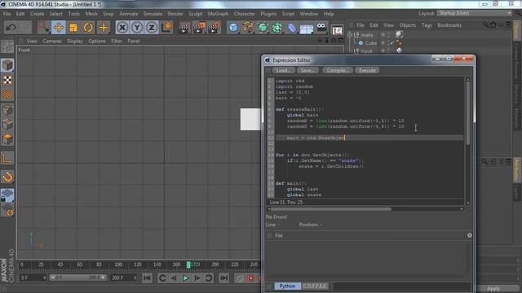Viewport: 522px width, 293px height.
Task: Select the Polygons mode icon
Action: tap(7, 139)
